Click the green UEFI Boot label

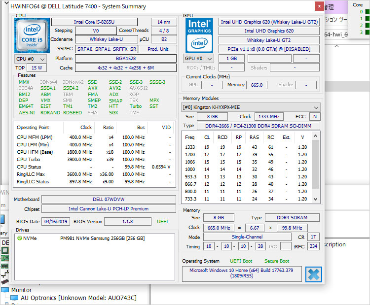click(x=241, y=261)
